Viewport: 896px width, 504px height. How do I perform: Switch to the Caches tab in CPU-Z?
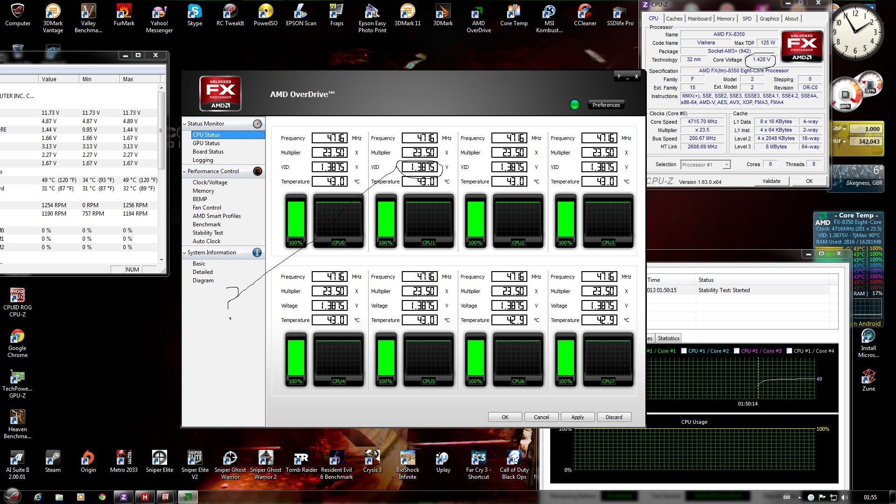point(674,19)
